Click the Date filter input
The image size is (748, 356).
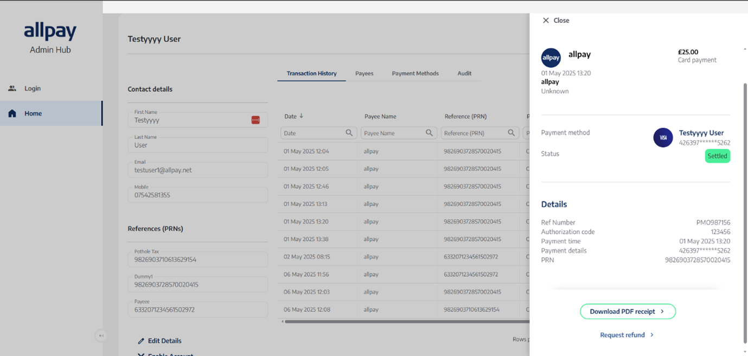pyautogui.click(x=318, y=133)
